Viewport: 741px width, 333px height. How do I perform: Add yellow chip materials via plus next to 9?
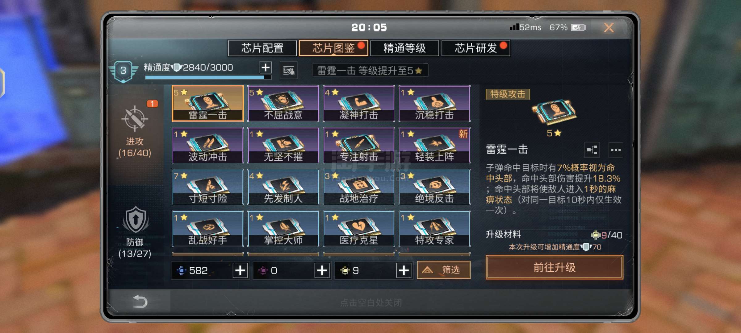404,270
